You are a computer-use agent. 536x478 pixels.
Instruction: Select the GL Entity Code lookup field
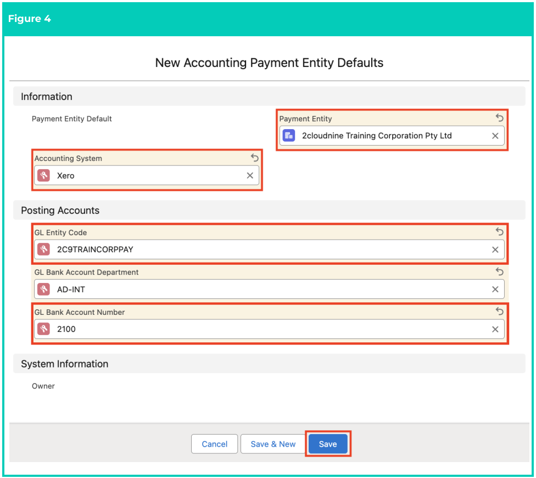point(269,249)
